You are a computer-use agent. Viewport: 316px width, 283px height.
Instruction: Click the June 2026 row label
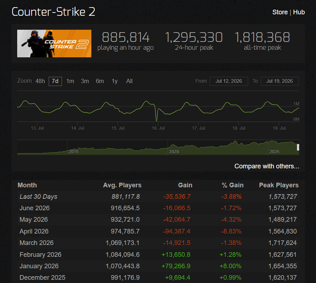coord(34,208)
